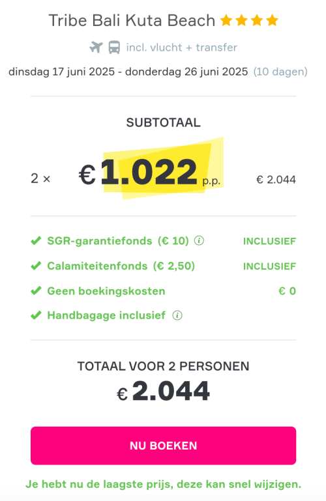Image resolution: width=326 pixels, height=501 pixels.
Task: Click the SGR-garantiefonds (€ 10) label
Action: click(118, 240)
